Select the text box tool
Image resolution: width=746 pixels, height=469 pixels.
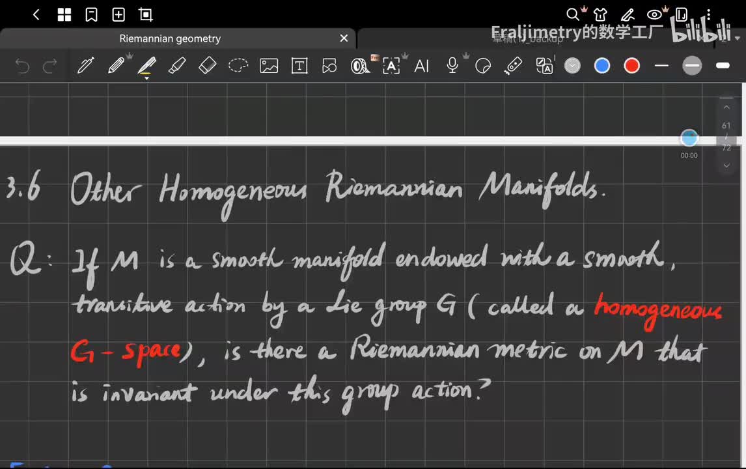tap(299, 66)
